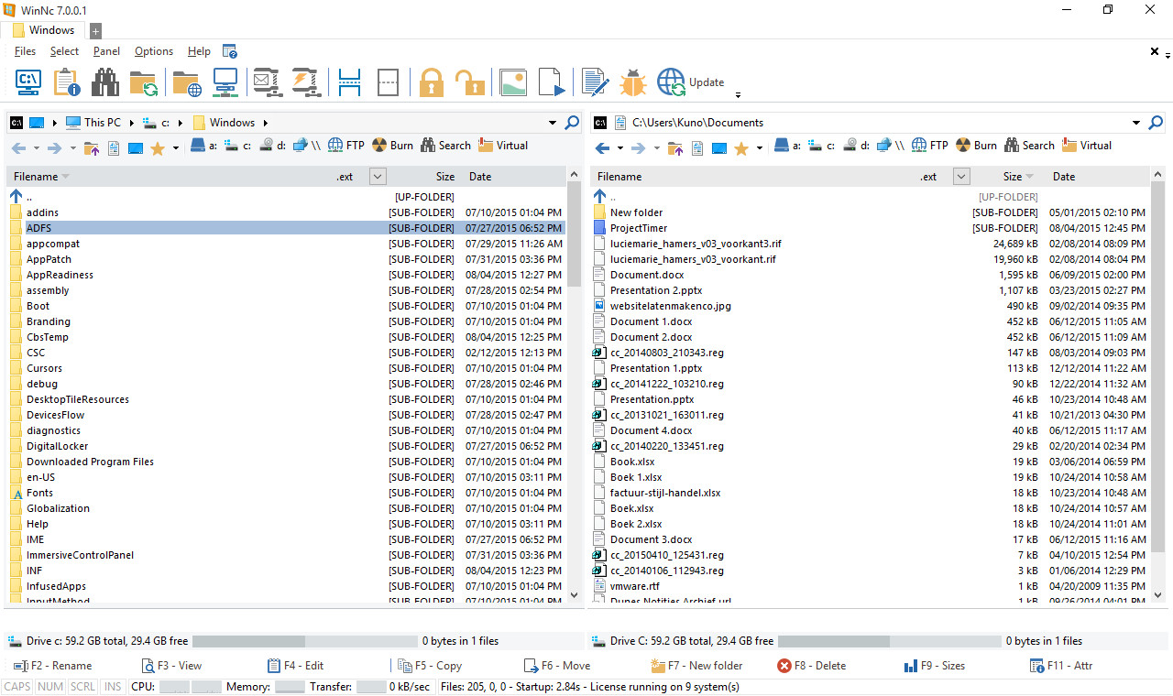Open the right panel column filter dropdown
This screenshot has height=696, width=1173.
961,177
